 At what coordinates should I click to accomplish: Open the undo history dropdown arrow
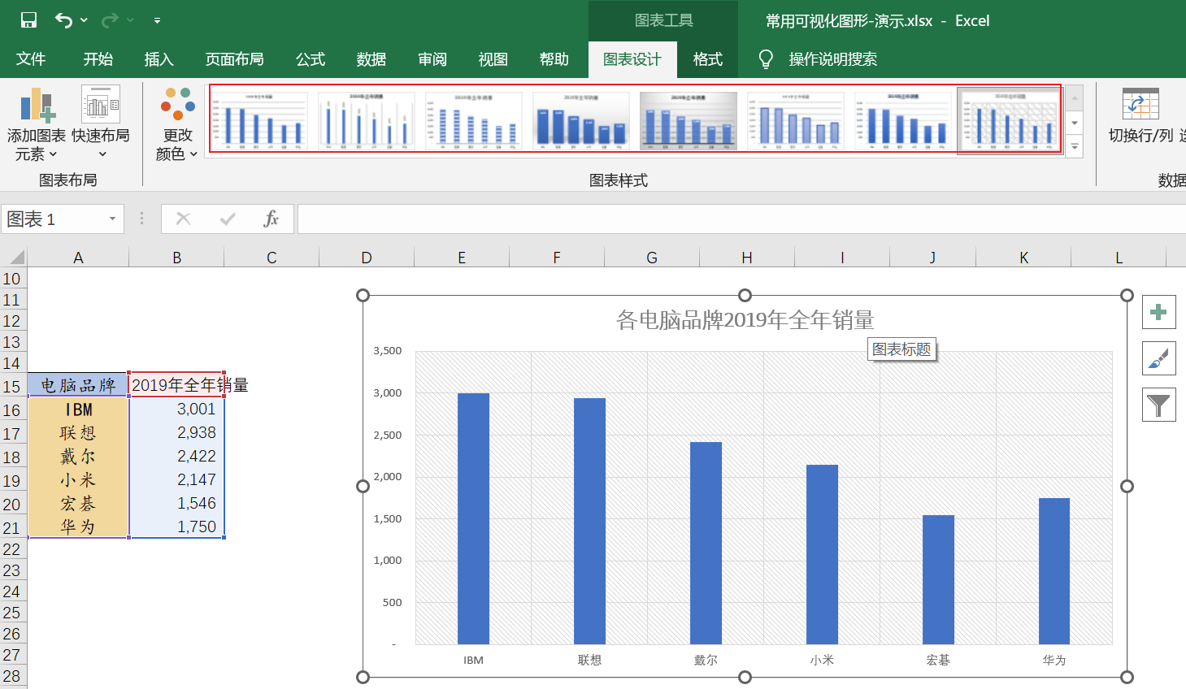(85, 20)
